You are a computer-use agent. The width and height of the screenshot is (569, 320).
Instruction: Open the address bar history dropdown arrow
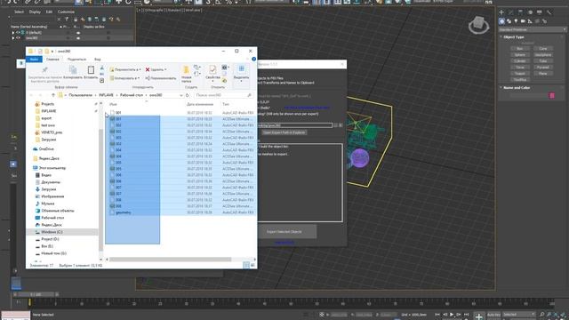tap(180, 95)
